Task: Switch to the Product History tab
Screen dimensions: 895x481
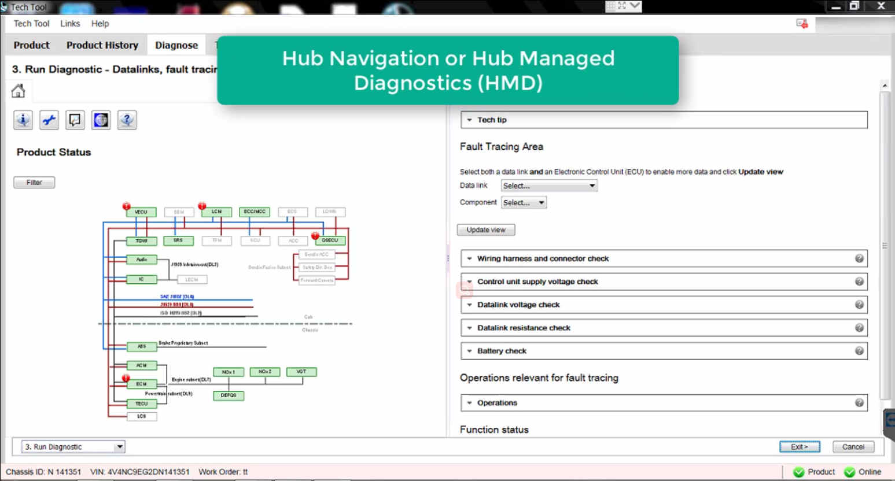Action: pyautogui.click(x=102, y=45)
